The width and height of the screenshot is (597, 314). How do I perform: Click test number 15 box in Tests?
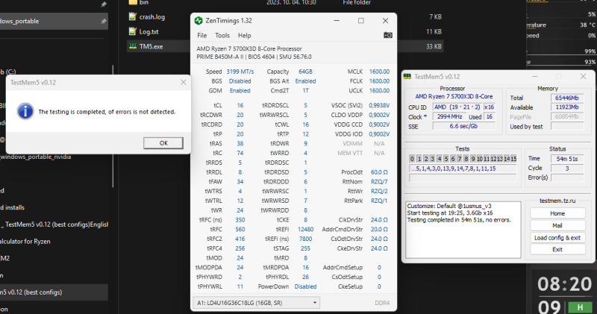513,159
